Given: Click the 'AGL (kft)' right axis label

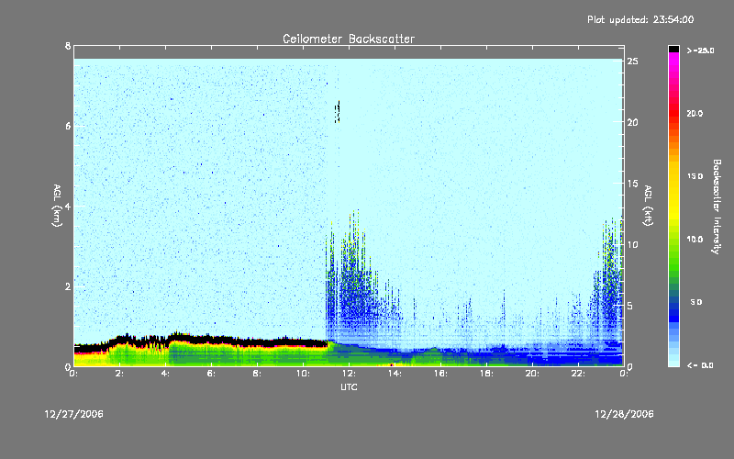Looking at the screenshot, I should pyautogui.click(x=648, y=206).
